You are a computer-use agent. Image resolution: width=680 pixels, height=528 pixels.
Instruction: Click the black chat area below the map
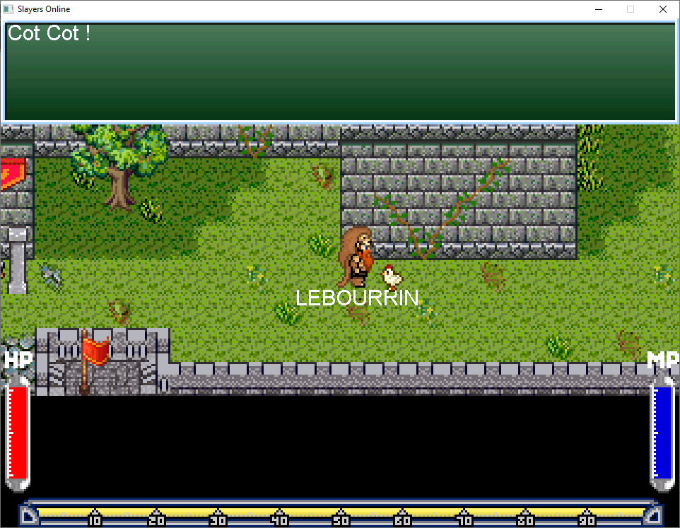(340, 445)
